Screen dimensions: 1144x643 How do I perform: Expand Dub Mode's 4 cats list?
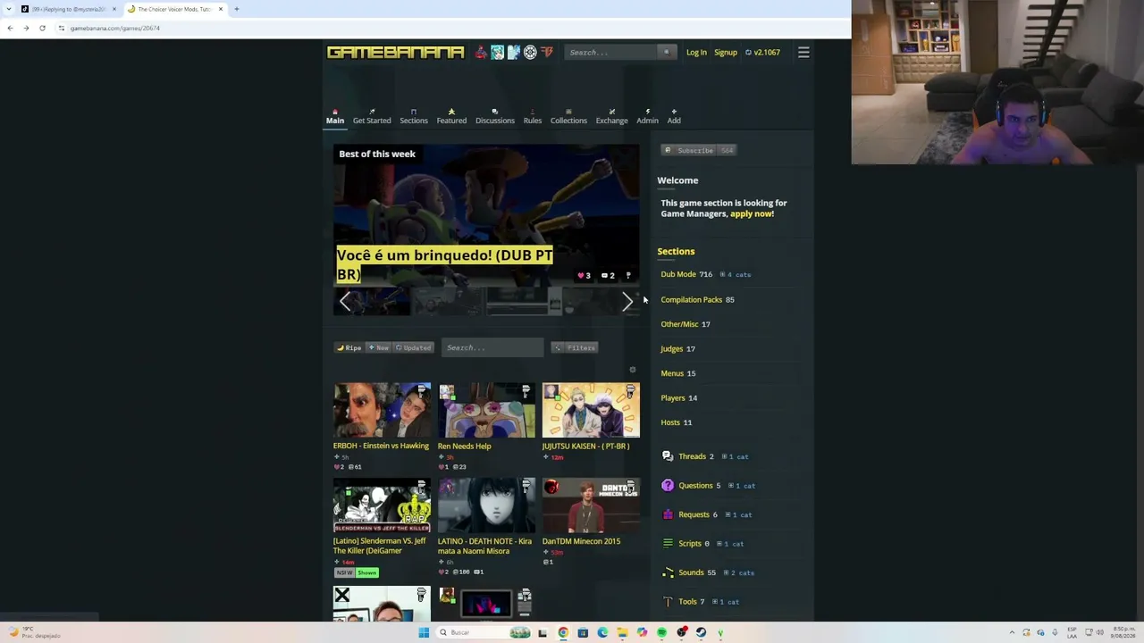click(736, 275)
